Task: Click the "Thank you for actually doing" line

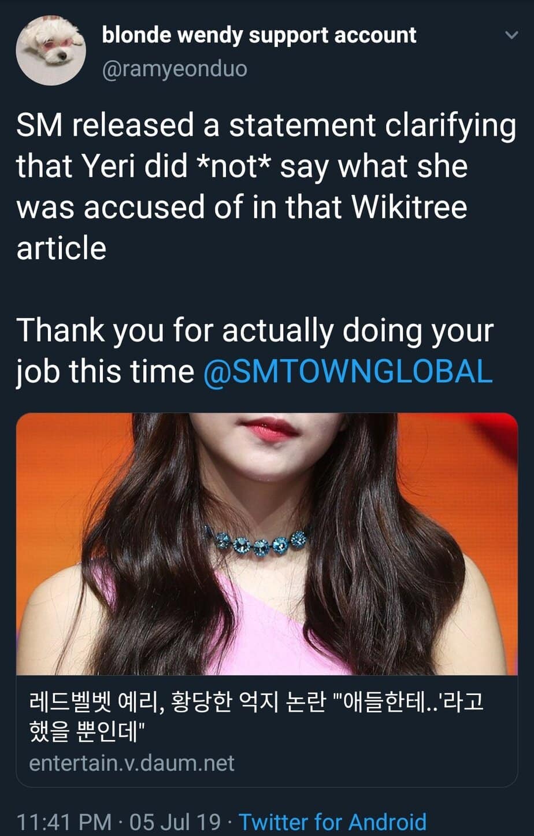Action: tap(254, 331)
